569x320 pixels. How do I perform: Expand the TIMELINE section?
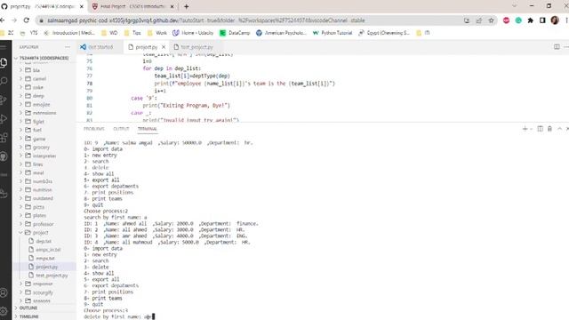click(x=28, y=316)
